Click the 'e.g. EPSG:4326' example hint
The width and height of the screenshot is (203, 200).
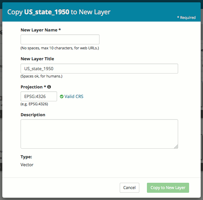coord(34,104)
